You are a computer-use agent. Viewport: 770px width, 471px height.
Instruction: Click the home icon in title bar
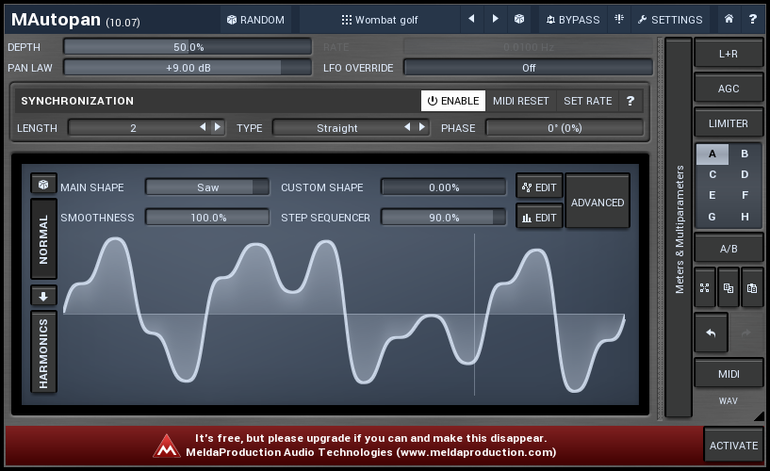coord(729,19)
